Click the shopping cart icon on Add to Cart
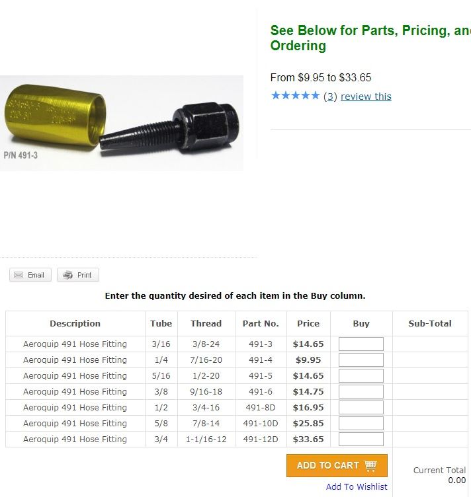Screen dimensions: 471x497 [370, 465]
